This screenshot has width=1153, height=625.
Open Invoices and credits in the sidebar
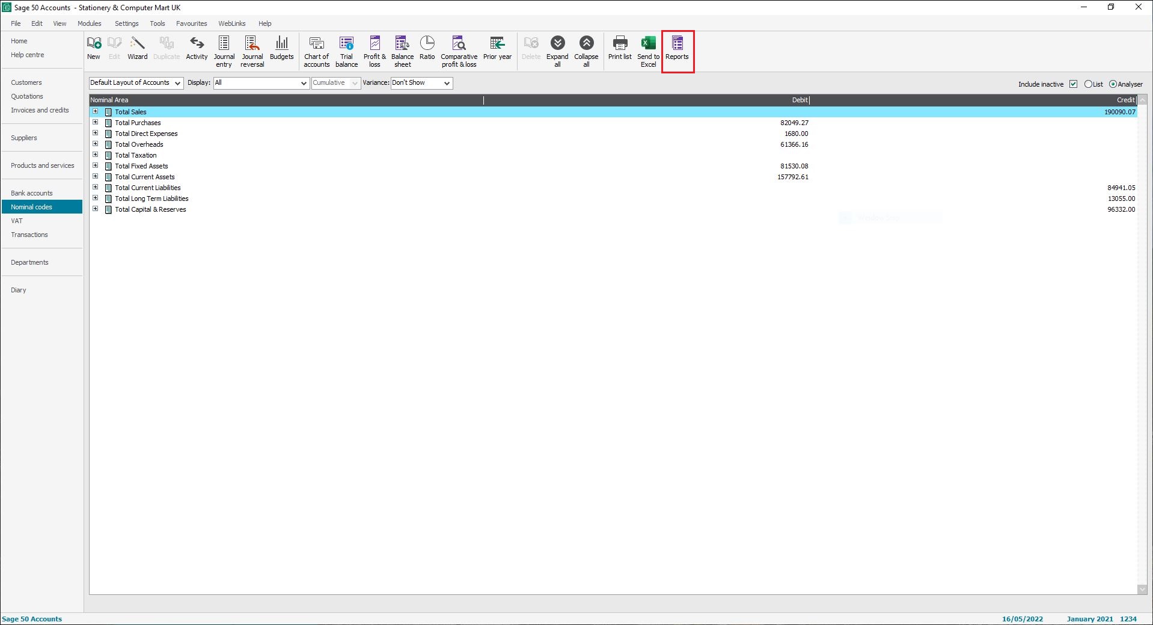coord(40,110)
